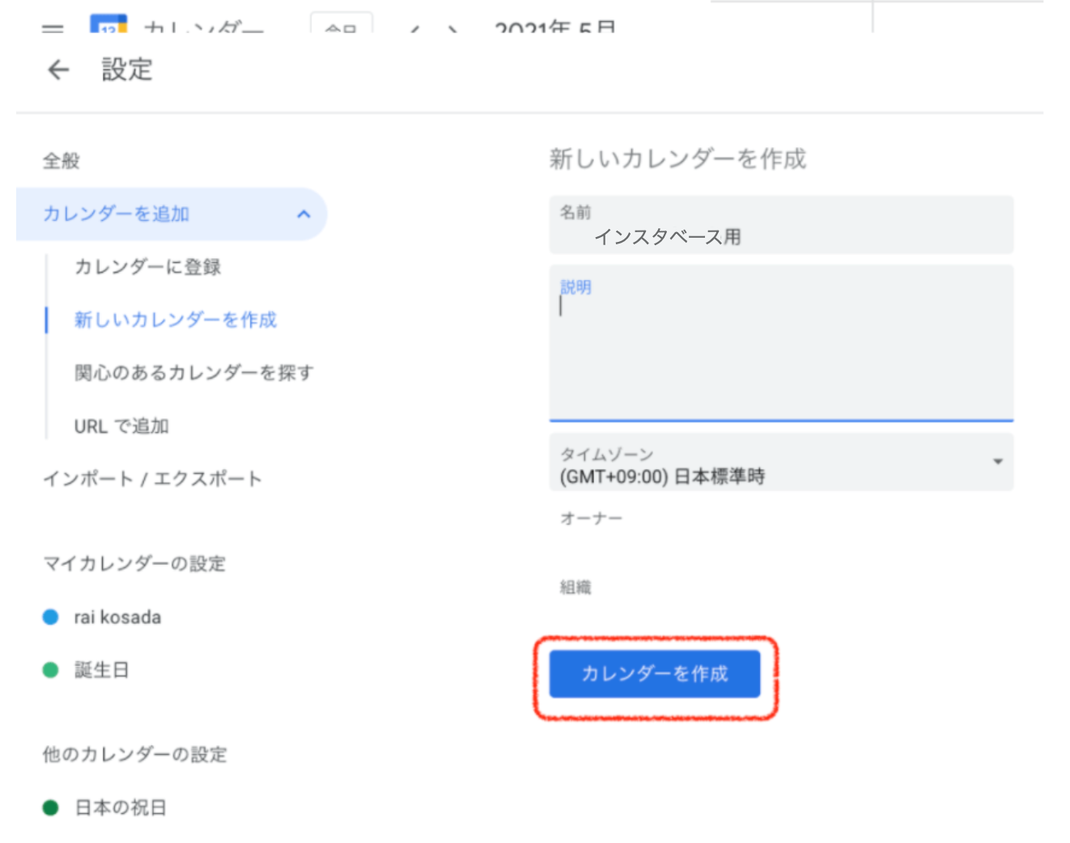1070x843 pixels.
Task: Open the 誕生日 calendar settings
Action: coord(101,670)
